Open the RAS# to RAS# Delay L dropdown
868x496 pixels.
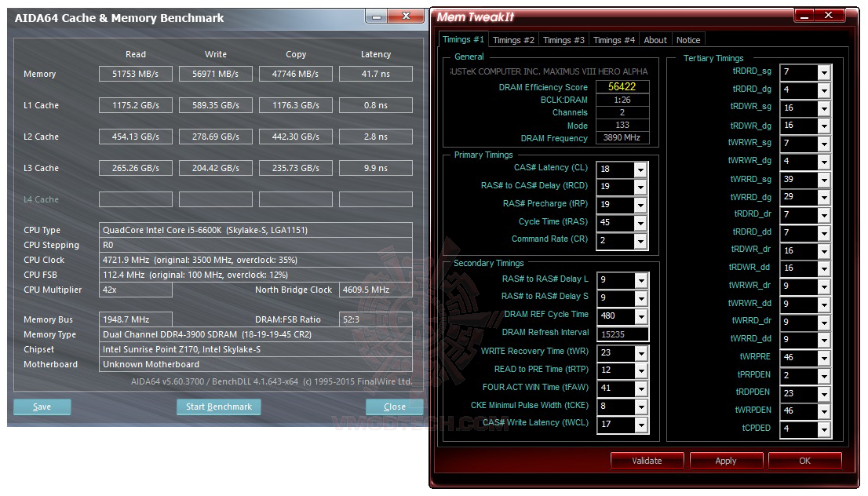click(641, 280)
